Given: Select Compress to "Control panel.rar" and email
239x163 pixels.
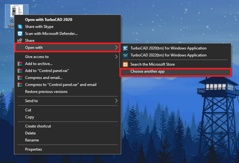Looking at the screenshot, I should [68, 85].
